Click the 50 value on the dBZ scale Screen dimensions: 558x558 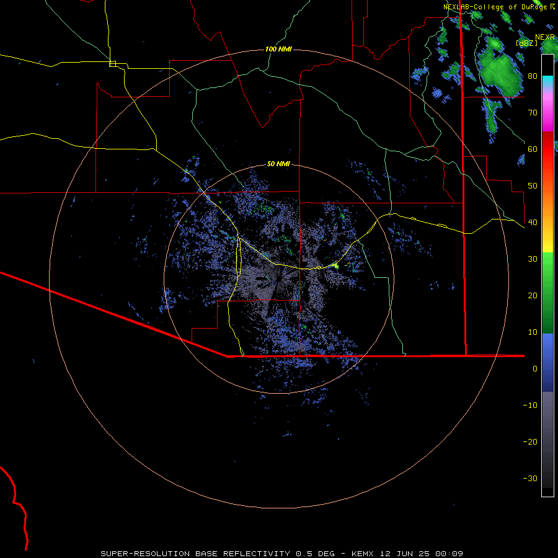point(533,186)
